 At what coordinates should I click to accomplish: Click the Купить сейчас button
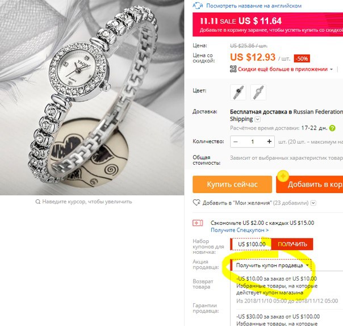click(x=232, y=184)
